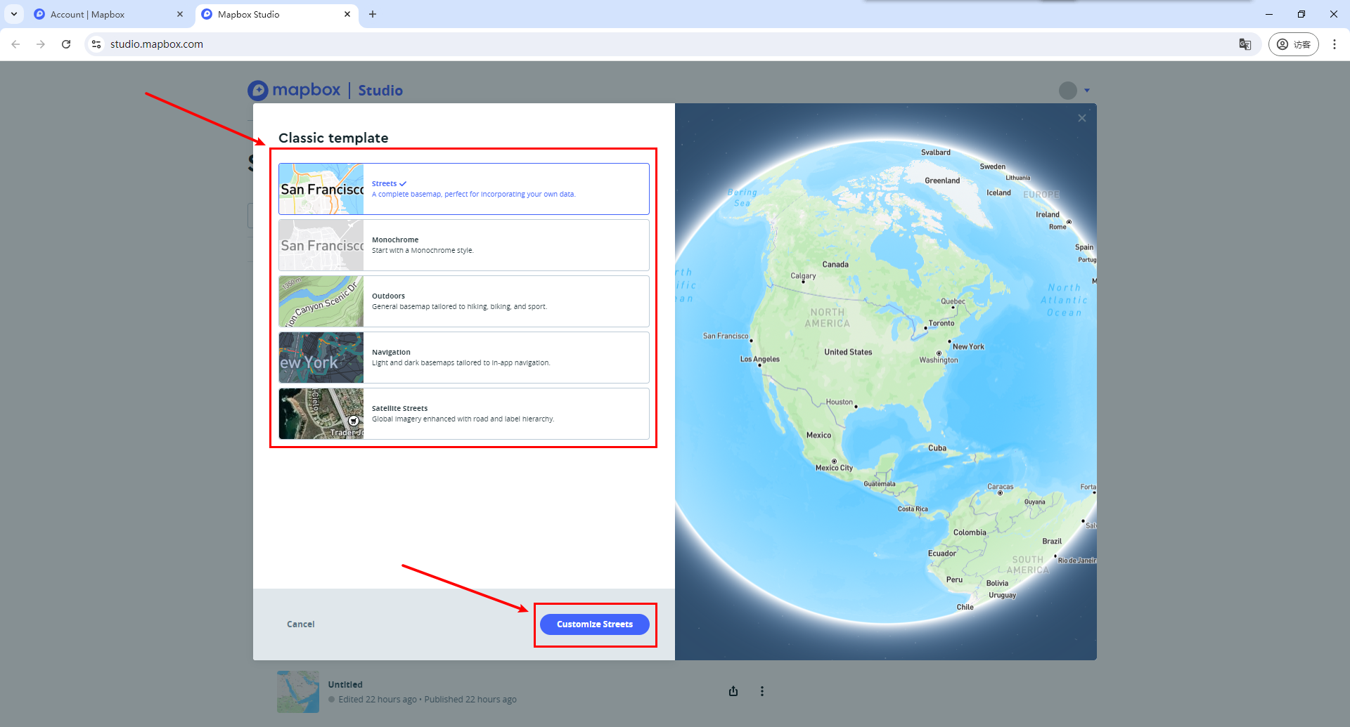The image size is (1350, 727).
Task: Click the Customize Streets button
Action: (x=595, y=624)
